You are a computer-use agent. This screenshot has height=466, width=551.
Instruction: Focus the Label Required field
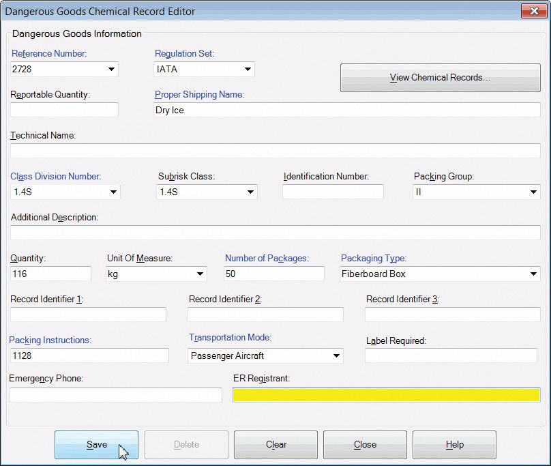click(451, 356)
